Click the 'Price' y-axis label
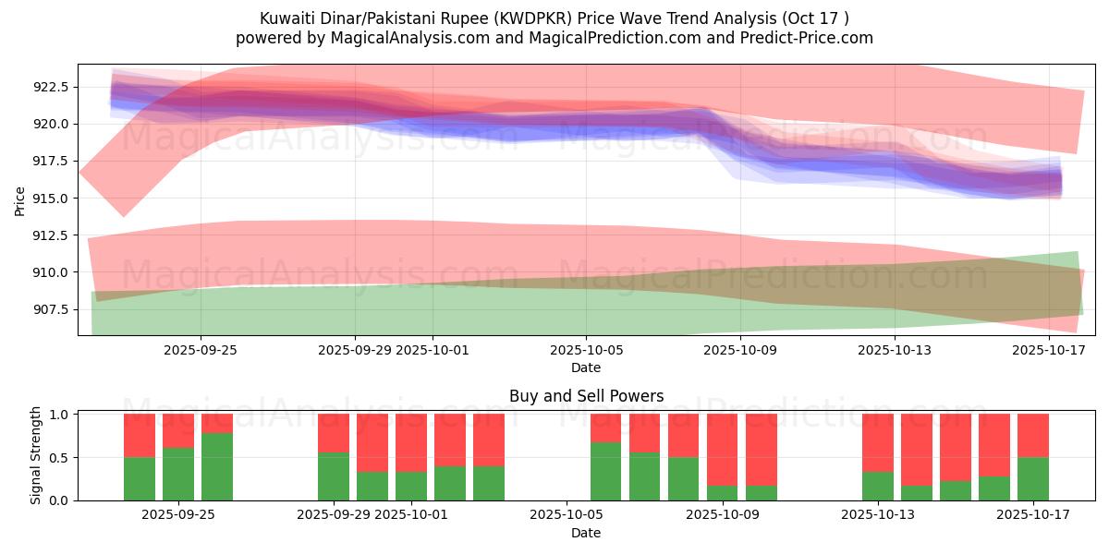This screenshot has height=554, width=1109. pos(20,199)
